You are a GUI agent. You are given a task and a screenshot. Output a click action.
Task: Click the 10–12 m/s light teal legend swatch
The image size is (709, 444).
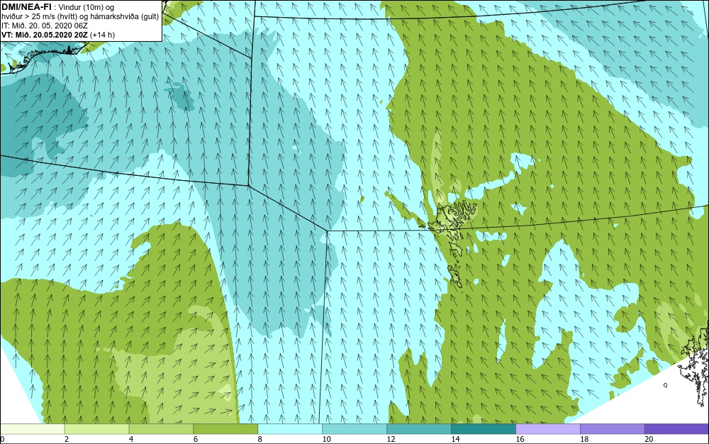tap(354, 428)
